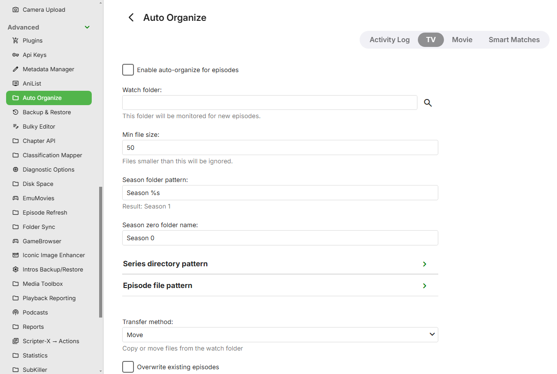Click the back arrow beside Auto Organize
Viewport: 557px width, 374px height.
(x=131, y=17)
